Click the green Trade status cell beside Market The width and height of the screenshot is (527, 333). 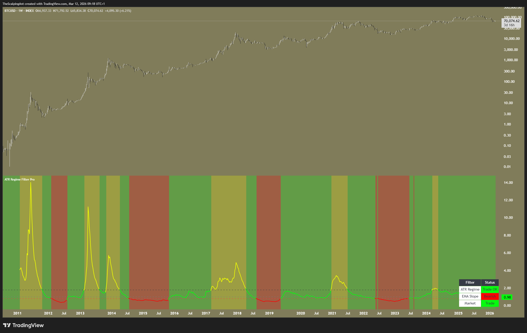pyautogui.click(x=490, y=303)
